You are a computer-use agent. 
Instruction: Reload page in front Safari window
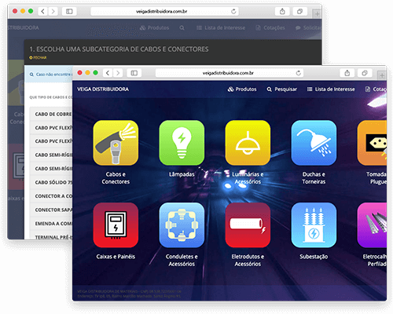pyautogui.click(x=298, y=73)
